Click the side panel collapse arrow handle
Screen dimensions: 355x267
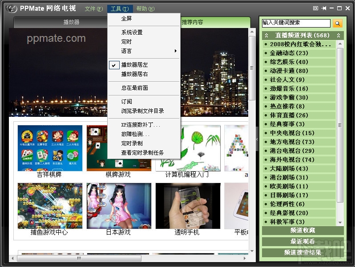click(x=257, y=139)
